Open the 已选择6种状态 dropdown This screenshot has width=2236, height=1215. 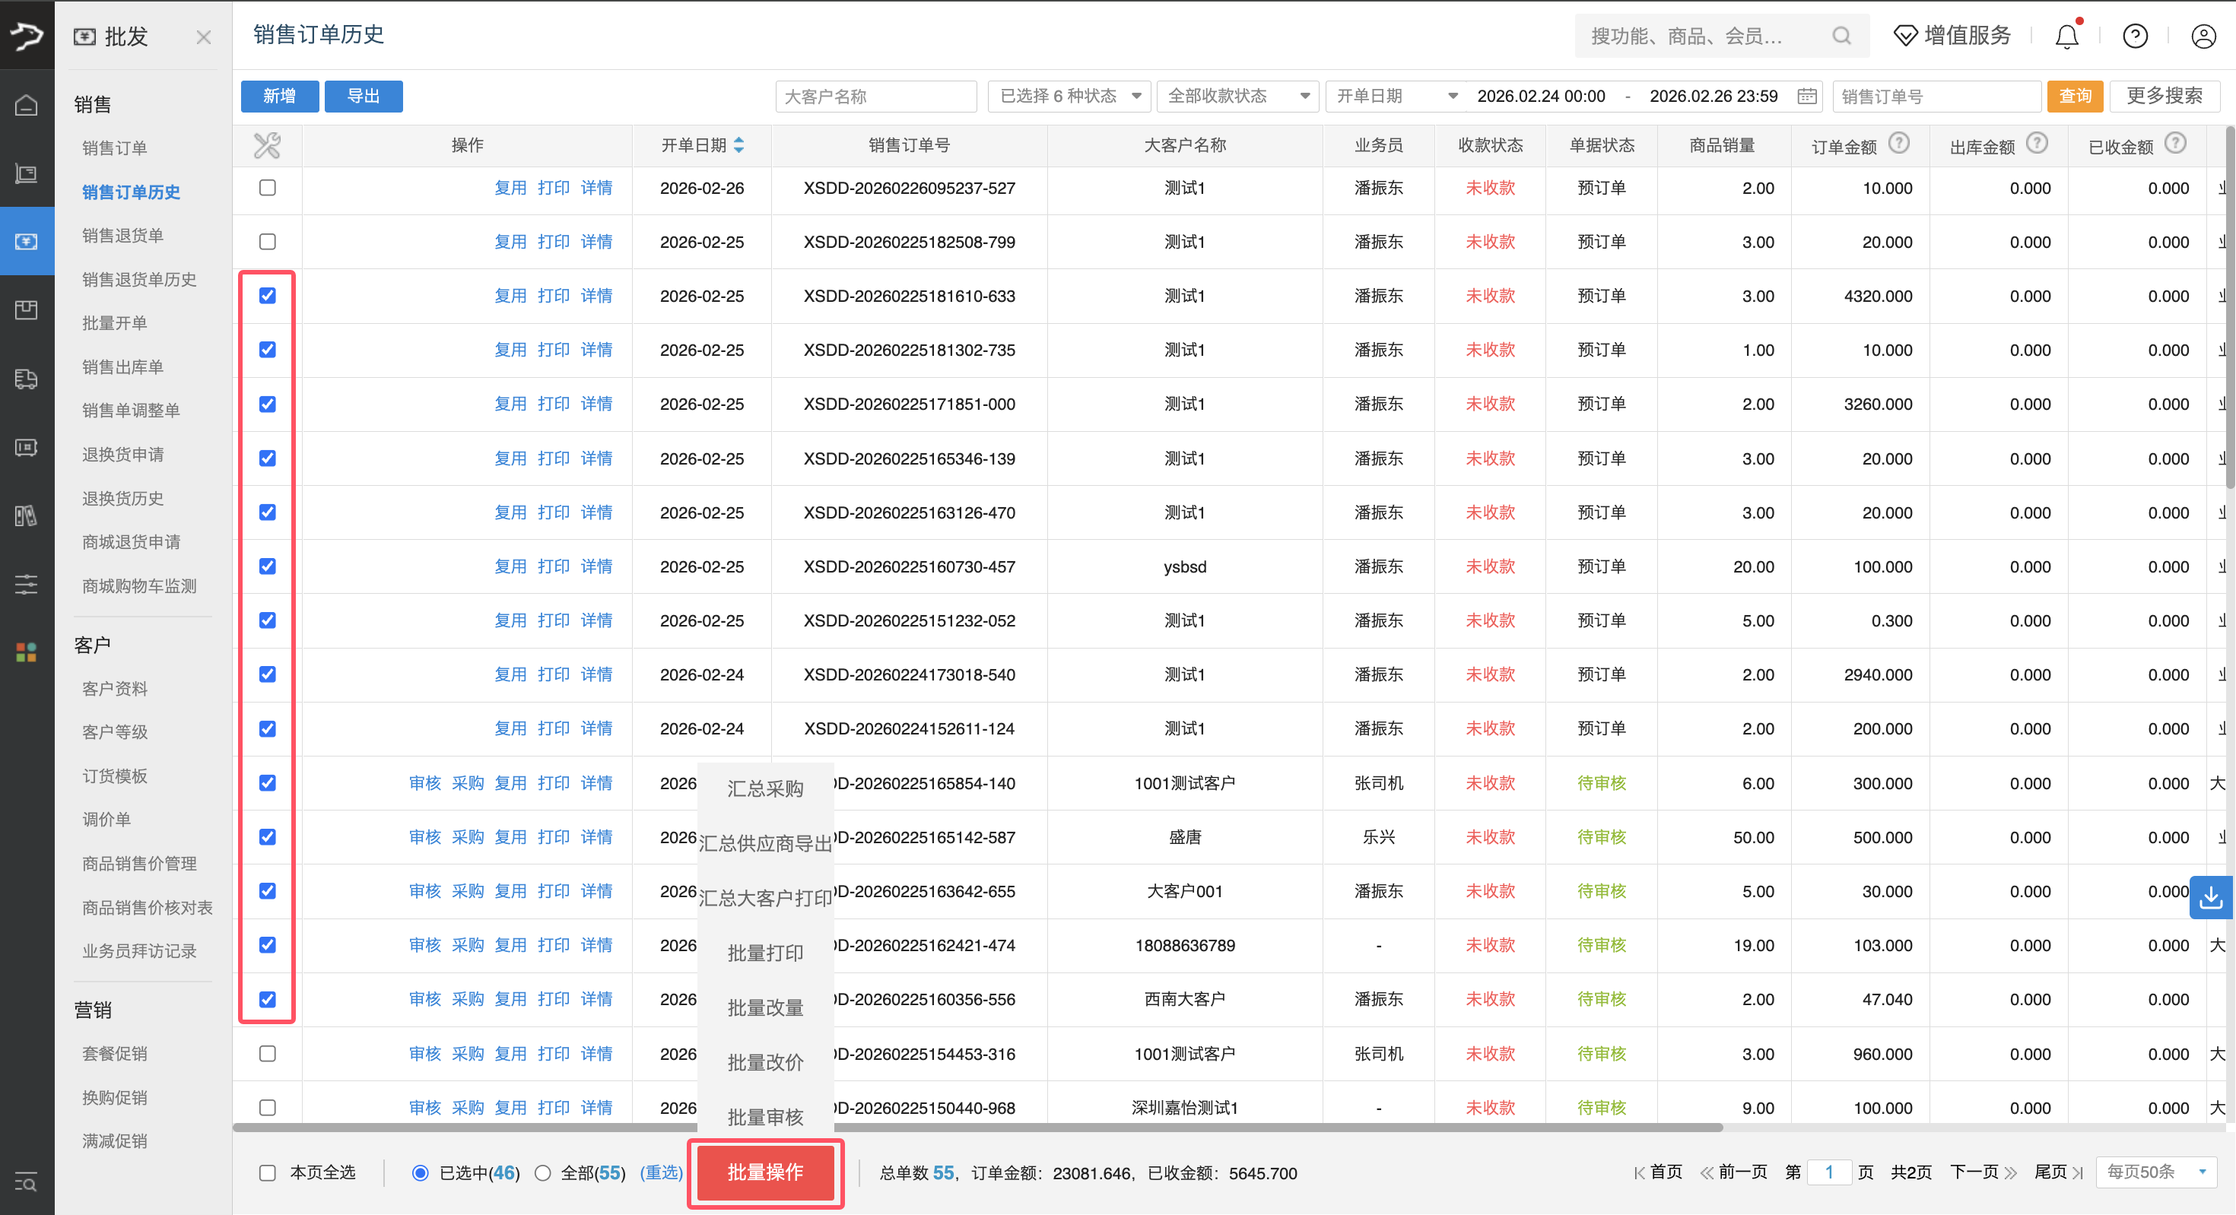click(x=1069, y=97)
